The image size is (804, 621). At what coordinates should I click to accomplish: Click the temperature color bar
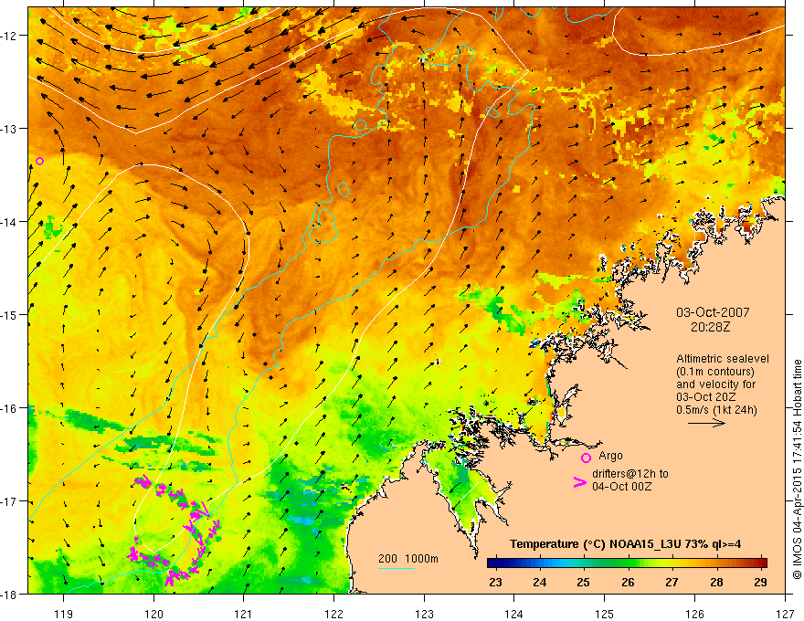[627, 563]
